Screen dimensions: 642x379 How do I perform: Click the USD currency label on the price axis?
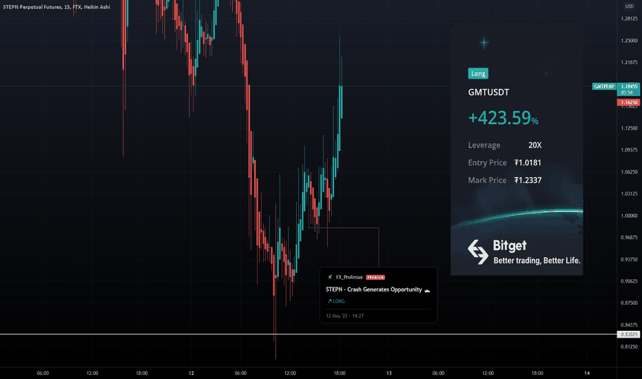(629, 6)
